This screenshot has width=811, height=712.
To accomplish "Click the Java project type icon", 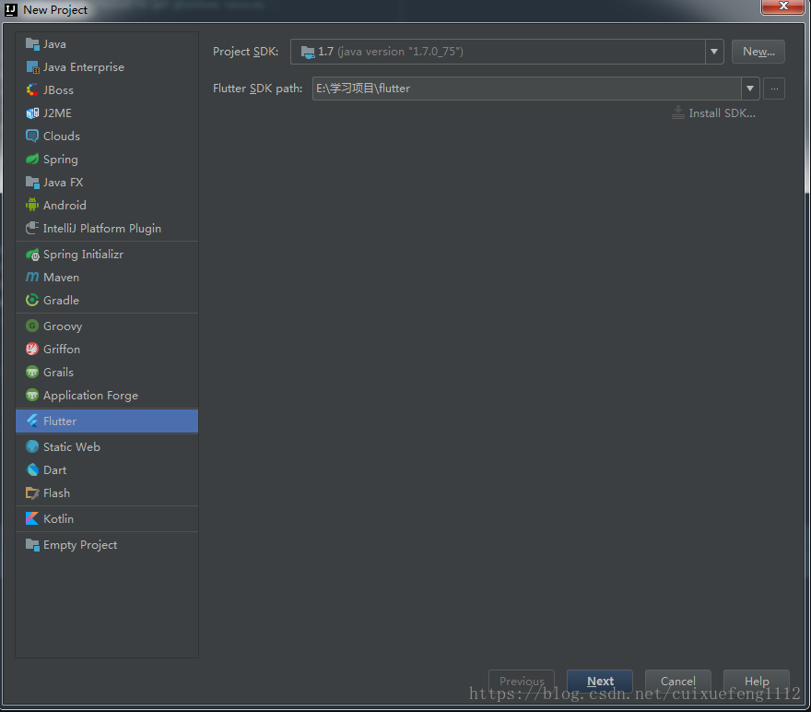I will 32,44.
